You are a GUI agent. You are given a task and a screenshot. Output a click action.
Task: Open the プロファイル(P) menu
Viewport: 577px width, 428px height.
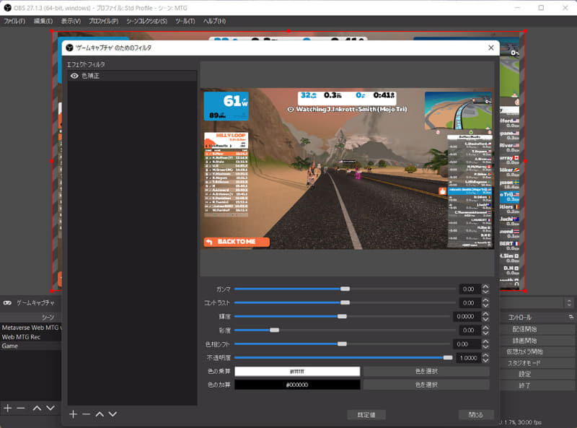pos(103,21)
